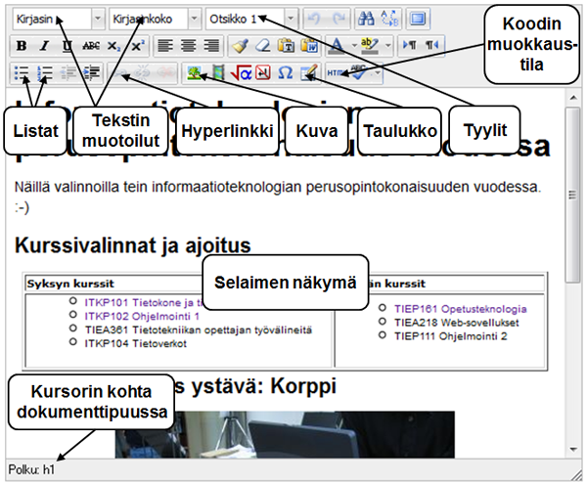Screen dimensions: 587x483
Task: Toggle align center paragraph button
Action: coord(188,46)
